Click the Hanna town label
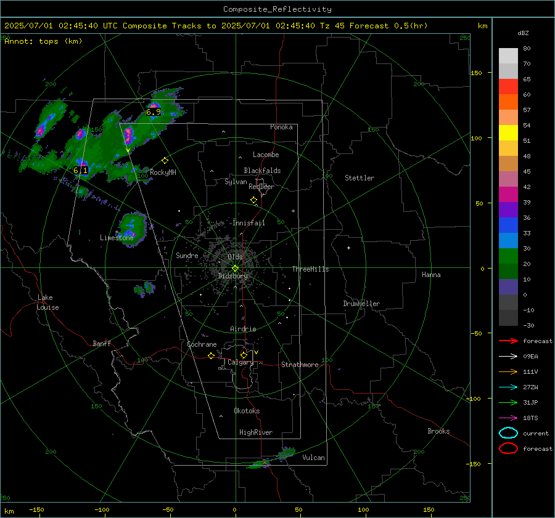This screenshot has width=555, height=518. [x=431, y=275]
